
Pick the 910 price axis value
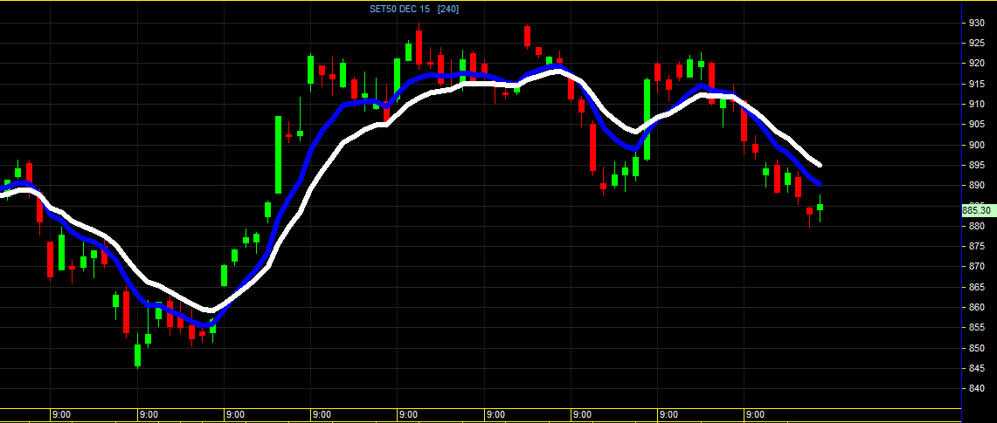point(976,104)
